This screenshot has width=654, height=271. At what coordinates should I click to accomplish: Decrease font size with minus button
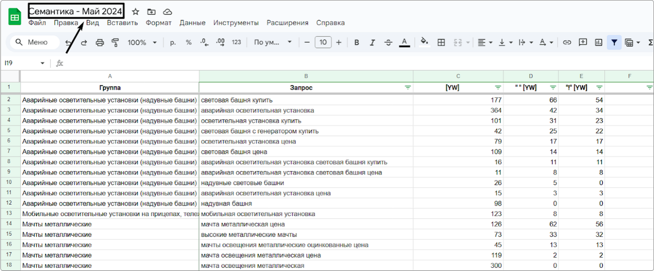tap(307, 42)
